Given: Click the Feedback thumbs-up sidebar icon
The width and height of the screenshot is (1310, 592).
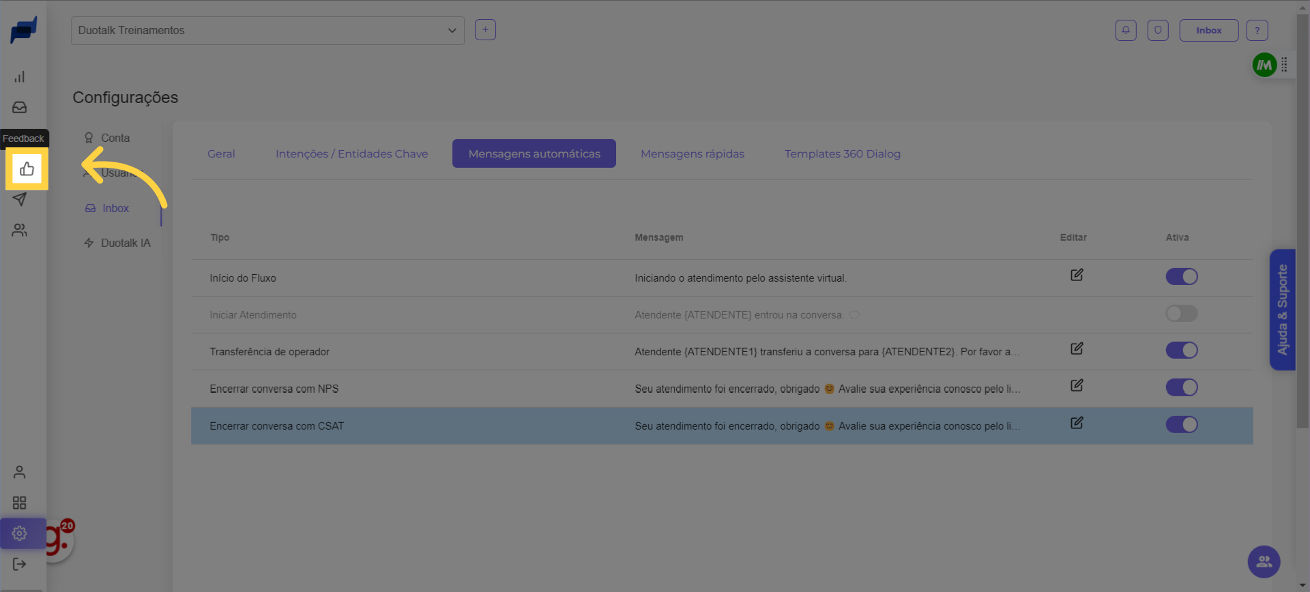Looking at the screenshot, I should (x=27, y=168).
